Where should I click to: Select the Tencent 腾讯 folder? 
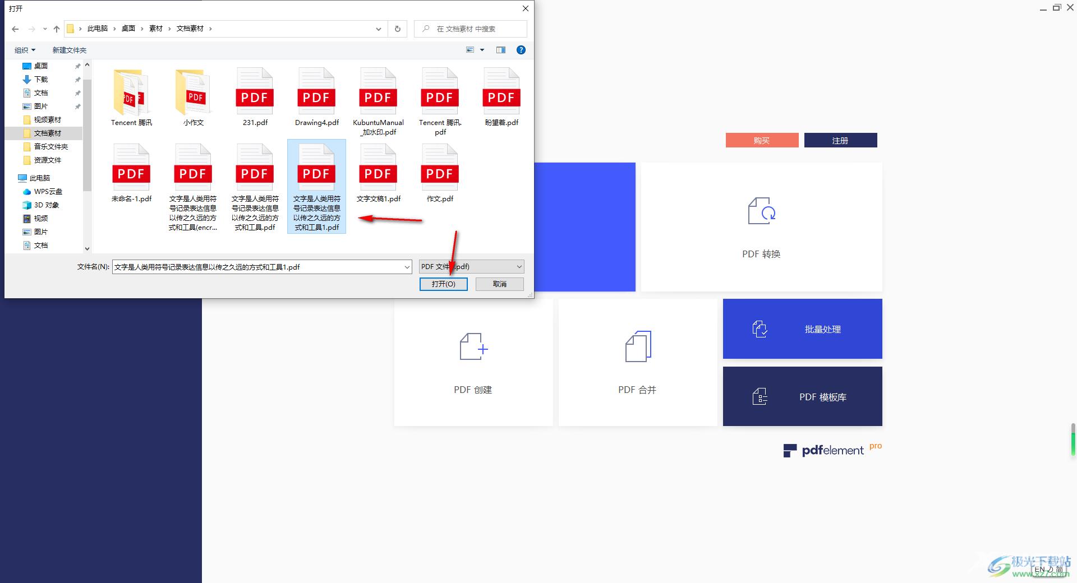[131, 97]
